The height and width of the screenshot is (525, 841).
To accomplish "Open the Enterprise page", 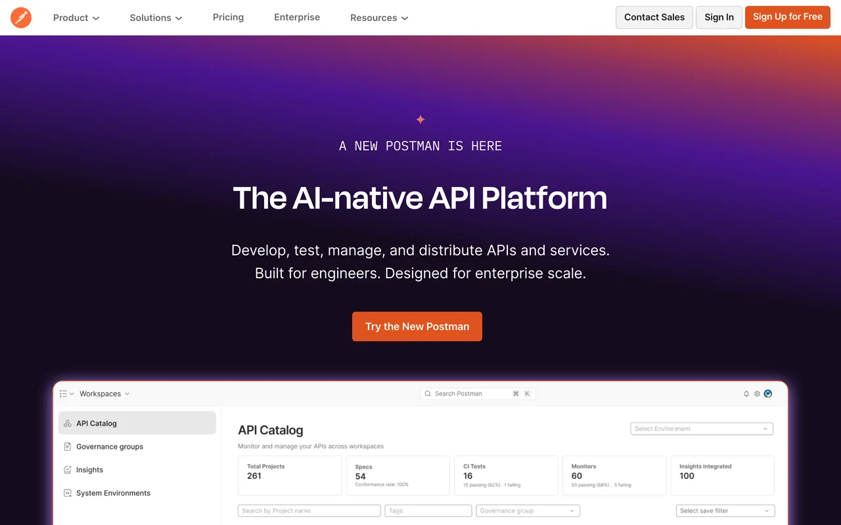I will coord(297,17).
